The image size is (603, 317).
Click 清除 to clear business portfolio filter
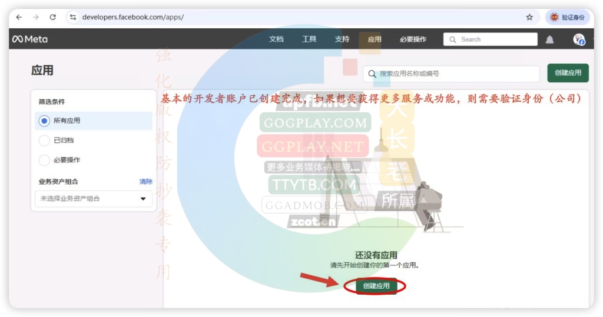click(x=145, y=181)
